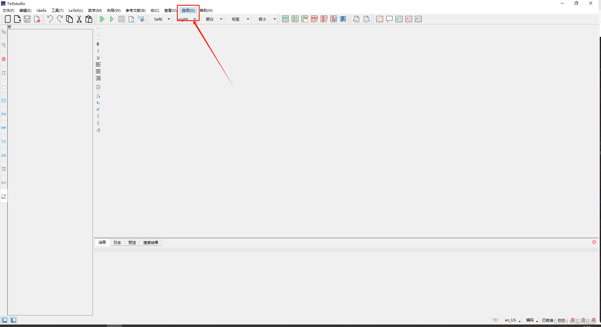Open the 工具(T) menu
This screenshot has height=327, width=601.
57,10
